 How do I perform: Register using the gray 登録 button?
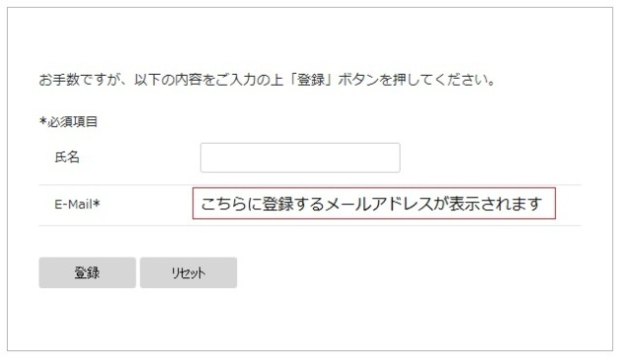coord(87,273)
